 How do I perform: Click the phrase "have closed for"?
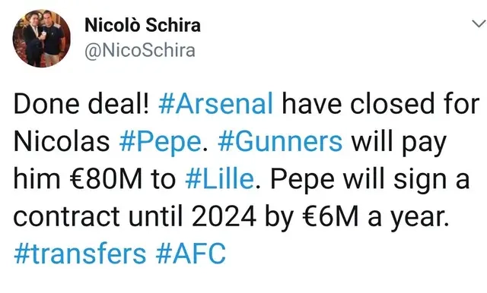pos(380,104)
